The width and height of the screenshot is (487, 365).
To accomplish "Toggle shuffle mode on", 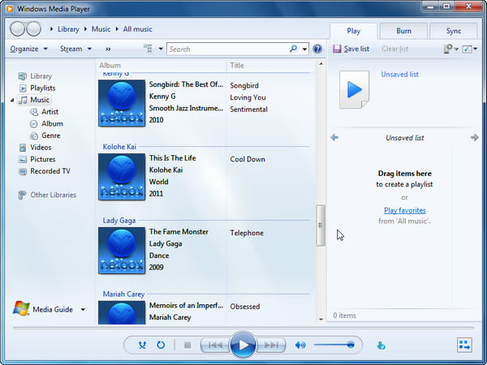I will 143,345.
